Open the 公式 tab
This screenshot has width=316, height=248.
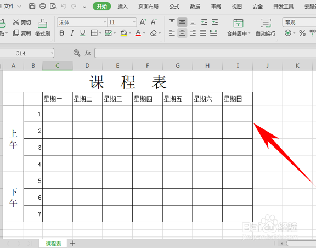point(174,7)
